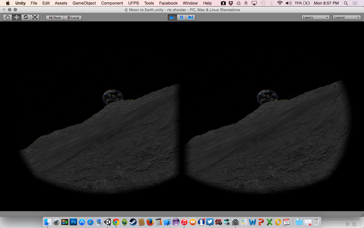The image size is (364, 228).
Task: Open the Facebook menu
Action: tap(168, 3)
